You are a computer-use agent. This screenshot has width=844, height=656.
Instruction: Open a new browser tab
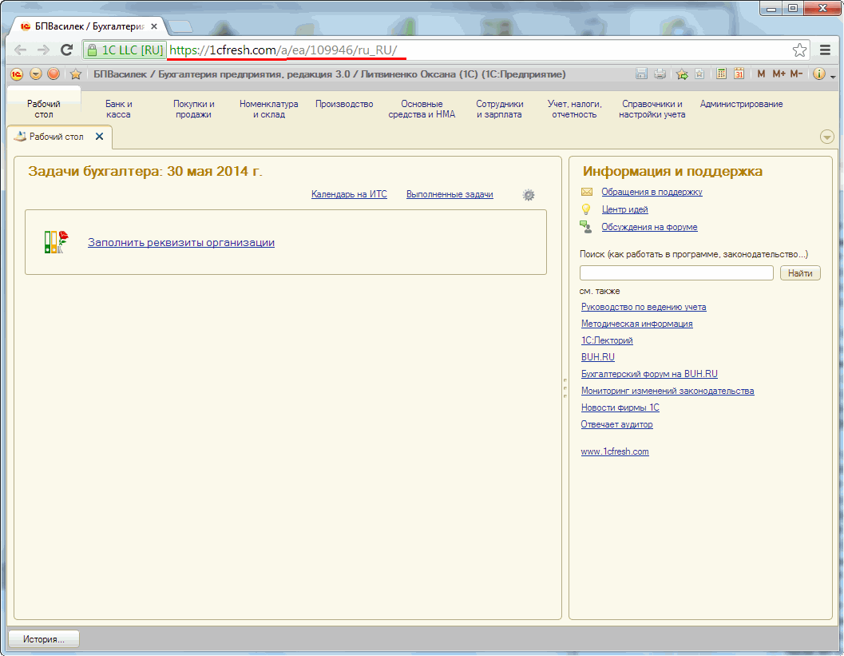tap(180, 26)
